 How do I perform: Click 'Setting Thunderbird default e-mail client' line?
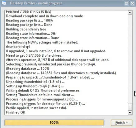pyautogui.click(x=40, y=95)
